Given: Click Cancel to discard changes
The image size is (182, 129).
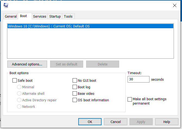Looking at the screenshot, I should [x=116, y=122].
